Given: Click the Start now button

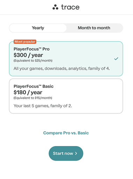Looking at the screenshot, I should [x=66, y=153].
